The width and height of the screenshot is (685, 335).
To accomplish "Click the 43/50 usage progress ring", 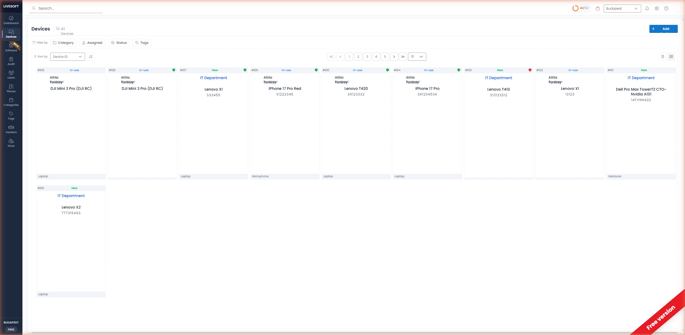I will 580,8.
